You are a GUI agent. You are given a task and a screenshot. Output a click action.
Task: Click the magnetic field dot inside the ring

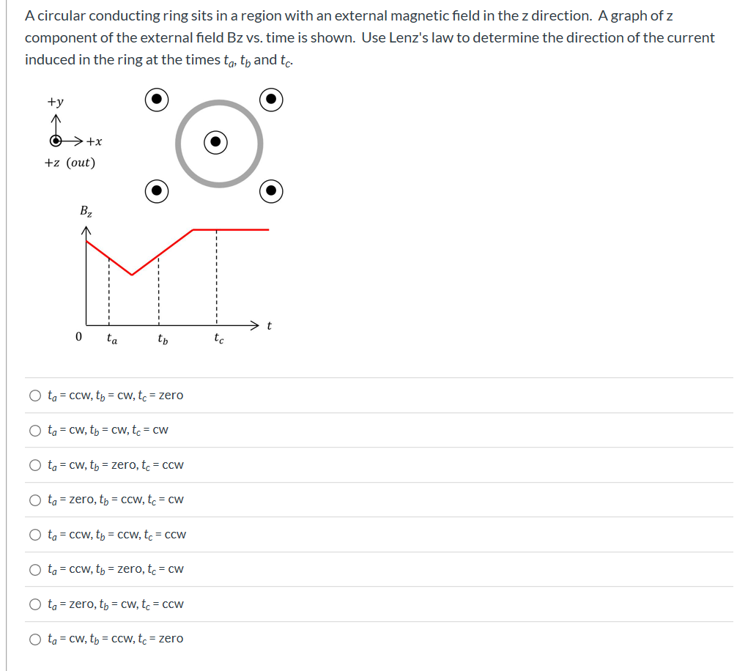coord(215,144)
